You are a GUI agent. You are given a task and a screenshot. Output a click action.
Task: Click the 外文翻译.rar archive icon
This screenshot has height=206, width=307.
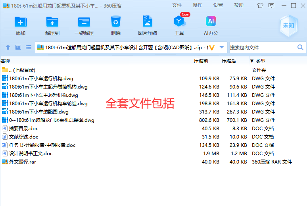[x=5, y=162]
